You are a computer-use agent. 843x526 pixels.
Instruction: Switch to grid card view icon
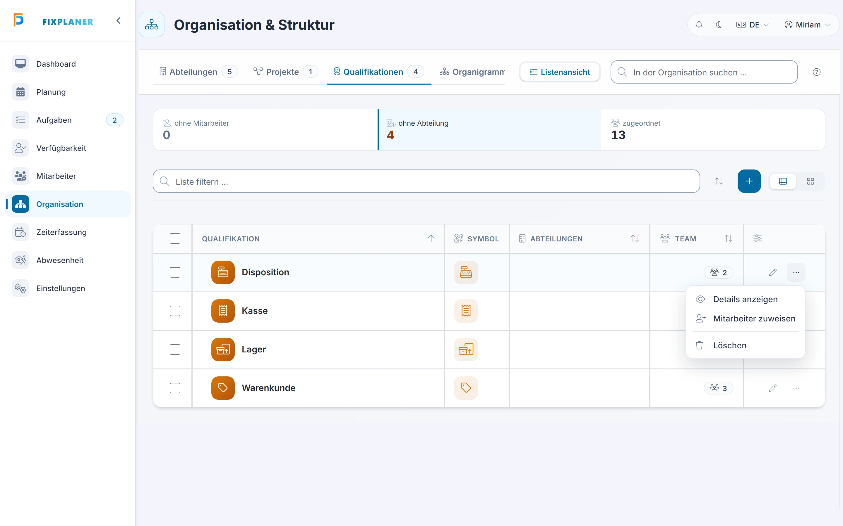coord(810,181)
